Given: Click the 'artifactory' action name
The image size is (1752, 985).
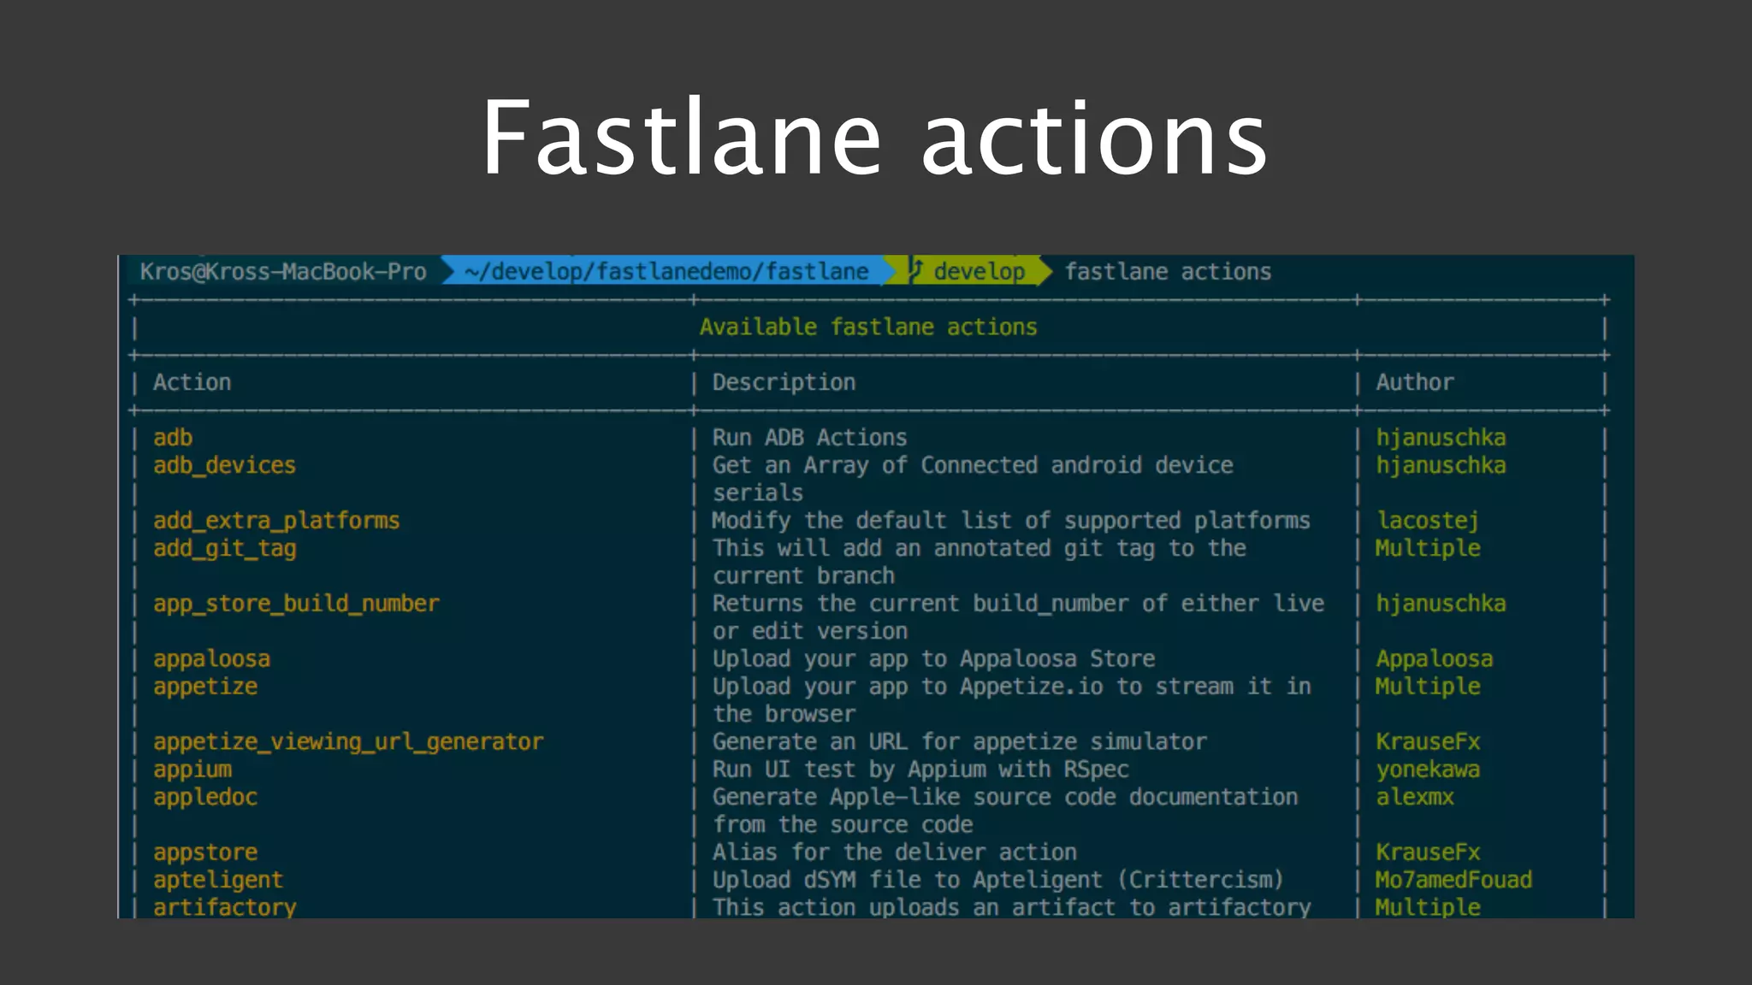Looking at the screenshot, I should coord(225,907).
